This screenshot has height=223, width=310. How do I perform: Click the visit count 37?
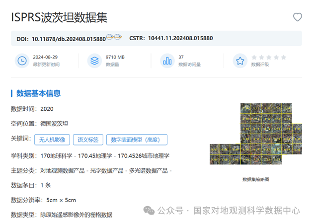181,57
